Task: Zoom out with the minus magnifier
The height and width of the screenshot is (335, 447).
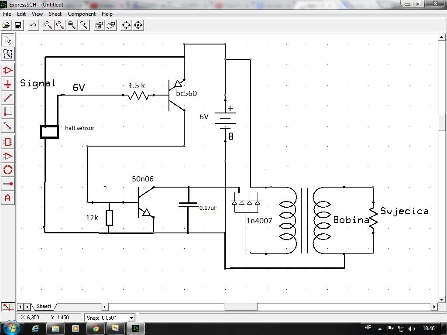Action: [x=60, y=25]
